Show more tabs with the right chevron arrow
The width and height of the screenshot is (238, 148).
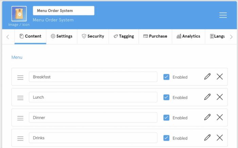231,37
